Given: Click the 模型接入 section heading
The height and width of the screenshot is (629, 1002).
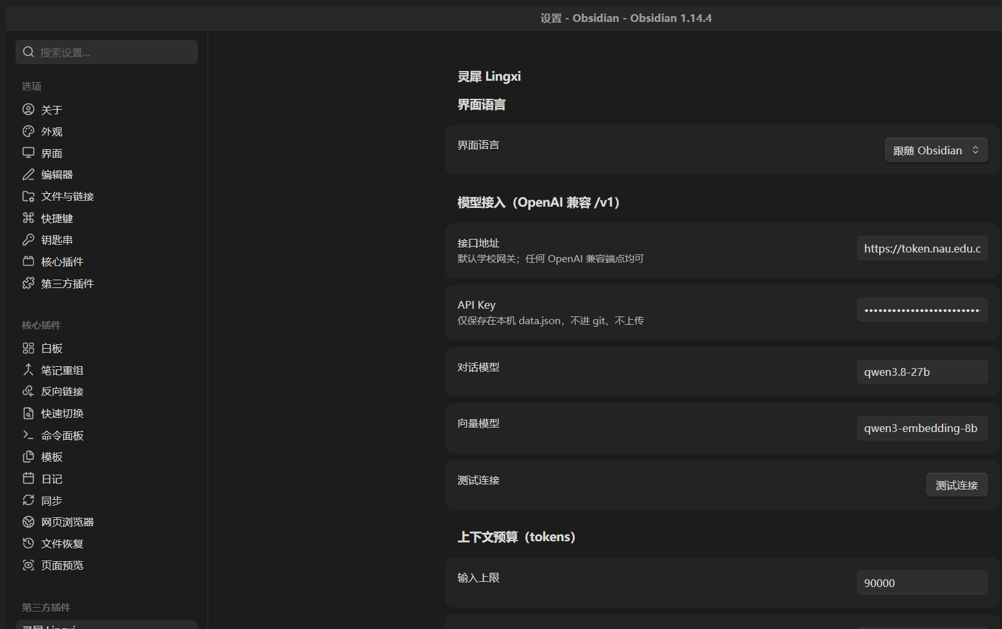Looking at the screenshot, I should coord(538,202).
